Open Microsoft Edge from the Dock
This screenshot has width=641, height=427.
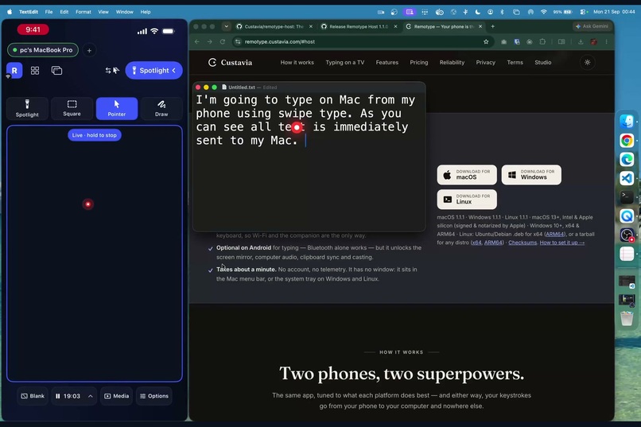[626, 159]
